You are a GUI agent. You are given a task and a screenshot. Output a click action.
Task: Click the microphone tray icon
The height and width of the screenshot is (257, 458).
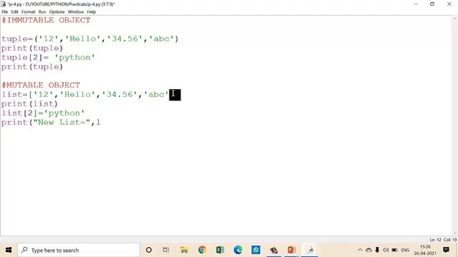coord(377,250)
